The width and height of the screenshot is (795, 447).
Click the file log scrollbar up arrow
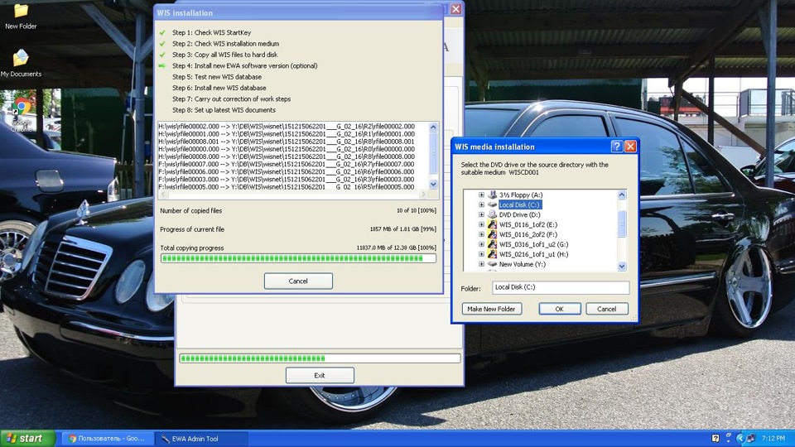tap(433, 127)
